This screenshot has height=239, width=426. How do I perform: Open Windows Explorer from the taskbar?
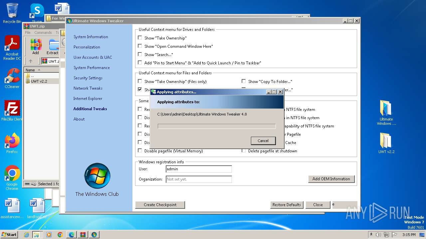click(36, 235)
